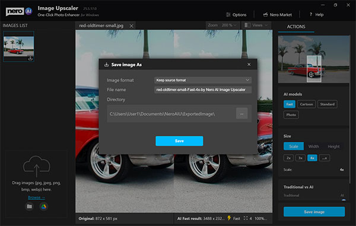Click the Browse link
This screenshot has height=226, width=356.
pos(36,198)
